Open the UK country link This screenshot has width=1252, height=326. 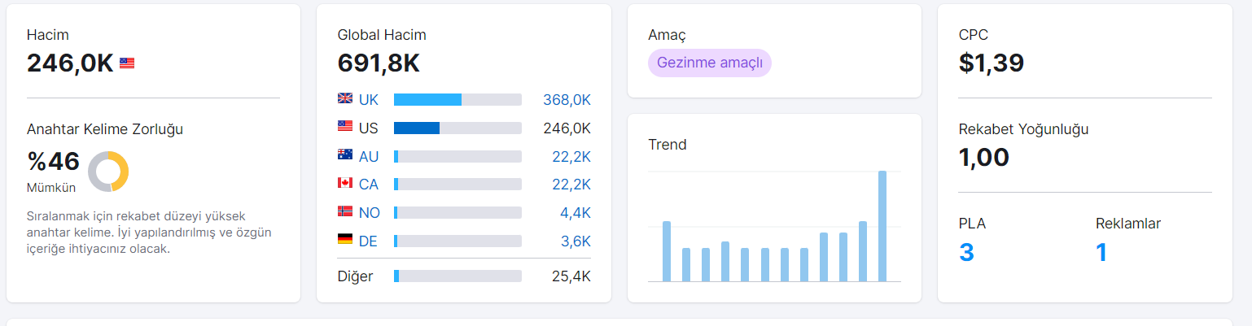(369, 99)
